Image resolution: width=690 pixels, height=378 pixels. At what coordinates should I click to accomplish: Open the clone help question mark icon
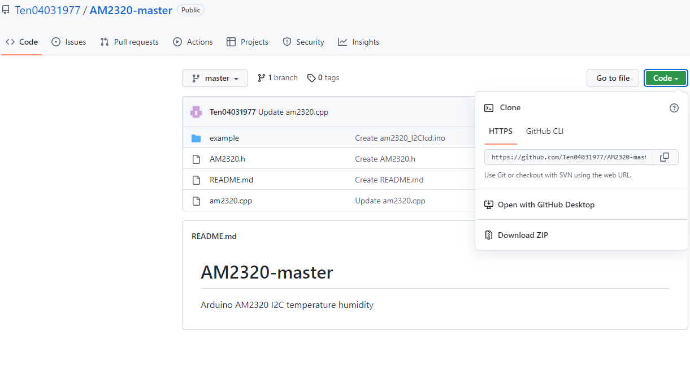[674, 108]
